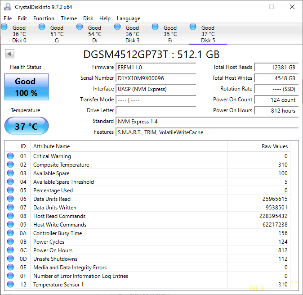
Task: Open the Theme menu
Action: pyautogui.click(x=69, y=18)
